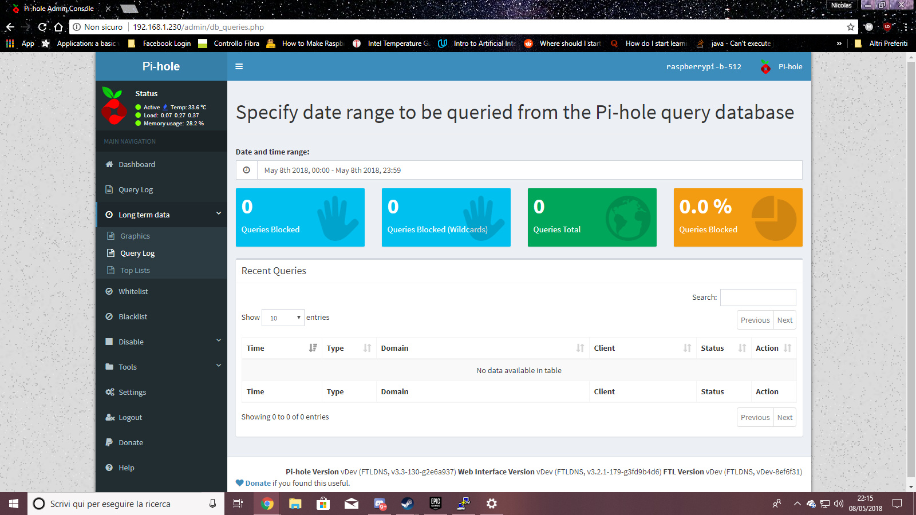Open the Facebook Login bookmark
Screen dimensions: 916x515
[160, 43]
